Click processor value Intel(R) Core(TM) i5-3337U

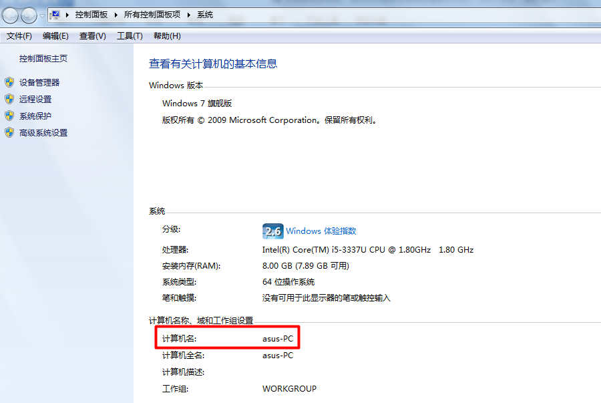pyautogui.click(x=367, y=250)
